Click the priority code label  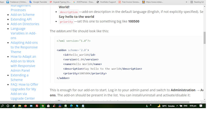[66, 21]
